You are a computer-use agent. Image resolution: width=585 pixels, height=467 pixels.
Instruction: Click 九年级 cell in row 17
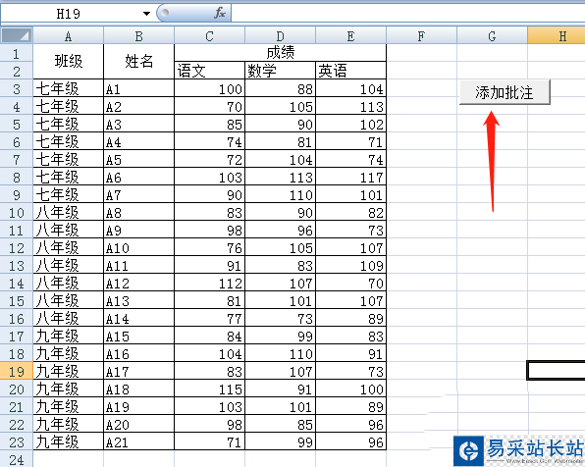69,337
